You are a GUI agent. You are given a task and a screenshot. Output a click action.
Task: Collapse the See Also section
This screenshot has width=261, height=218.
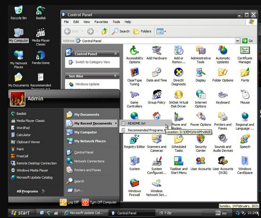[115, 76]
